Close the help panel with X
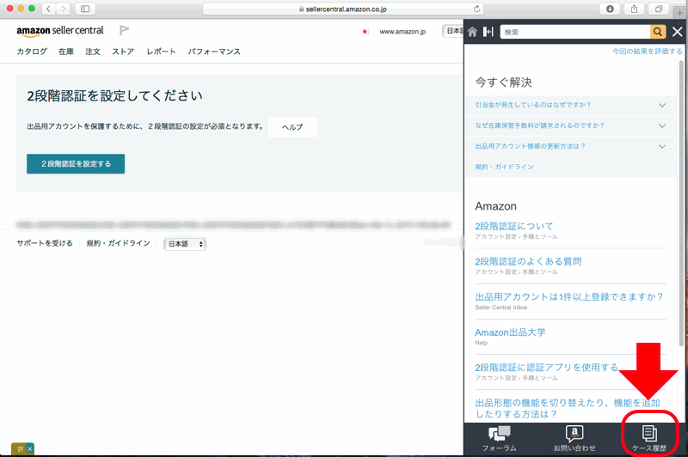688x457 pixels. 677,32
